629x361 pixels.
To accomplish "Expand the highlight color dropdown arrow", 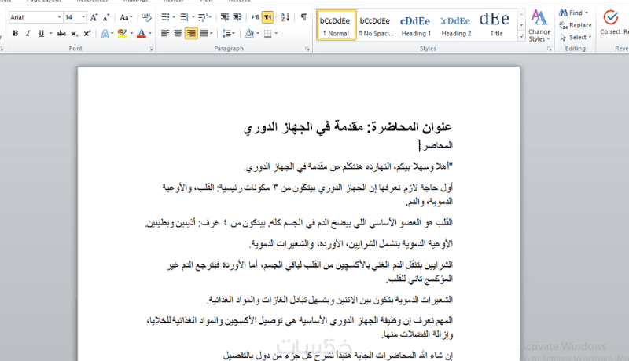I will point(131,34).
